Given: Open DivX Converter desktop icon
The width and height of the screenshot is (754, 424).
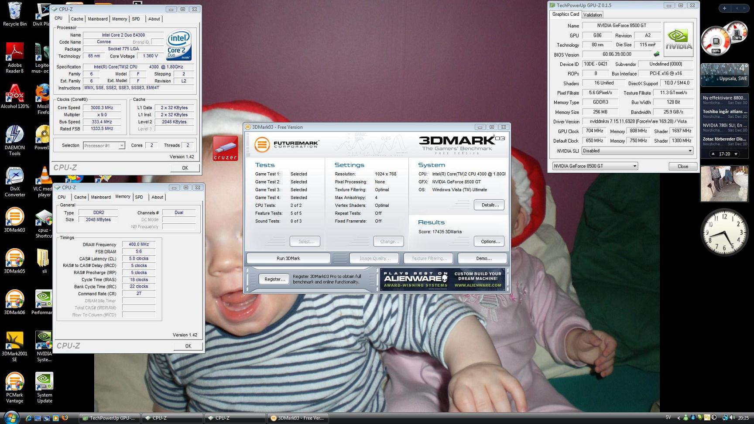Looking at the screenshot, I should (14, 182).
